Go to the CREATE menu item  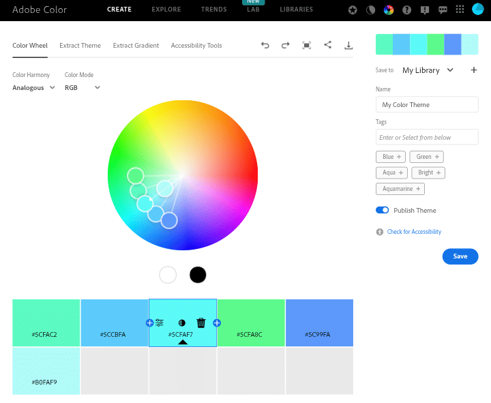tap(119, 10)
